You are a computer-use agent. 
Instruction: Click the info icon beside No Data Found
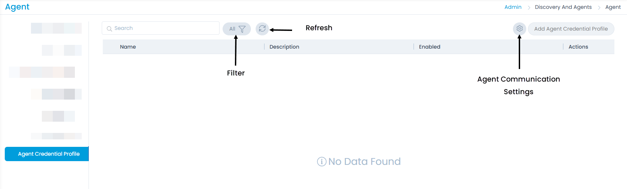click(x=322, y=161)
